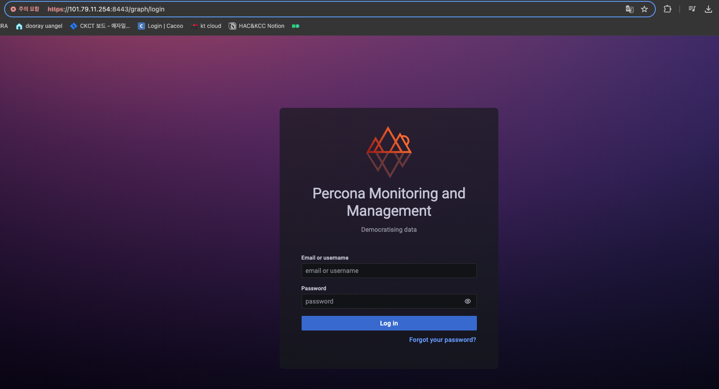The image size is (719, 389).
Task: Open the browser downloads icon
Action: coord(708,9)
